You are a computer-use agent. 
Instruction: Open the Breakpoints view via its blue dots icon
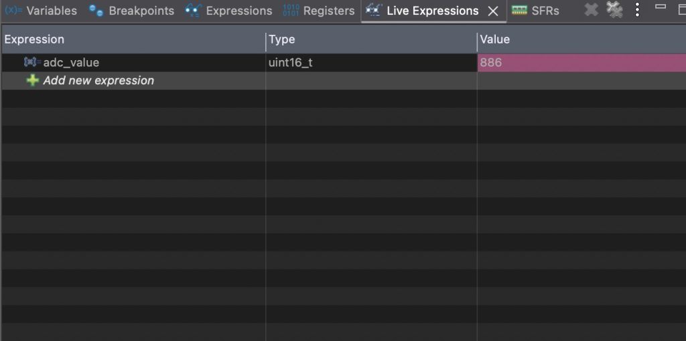click(96, 11)
